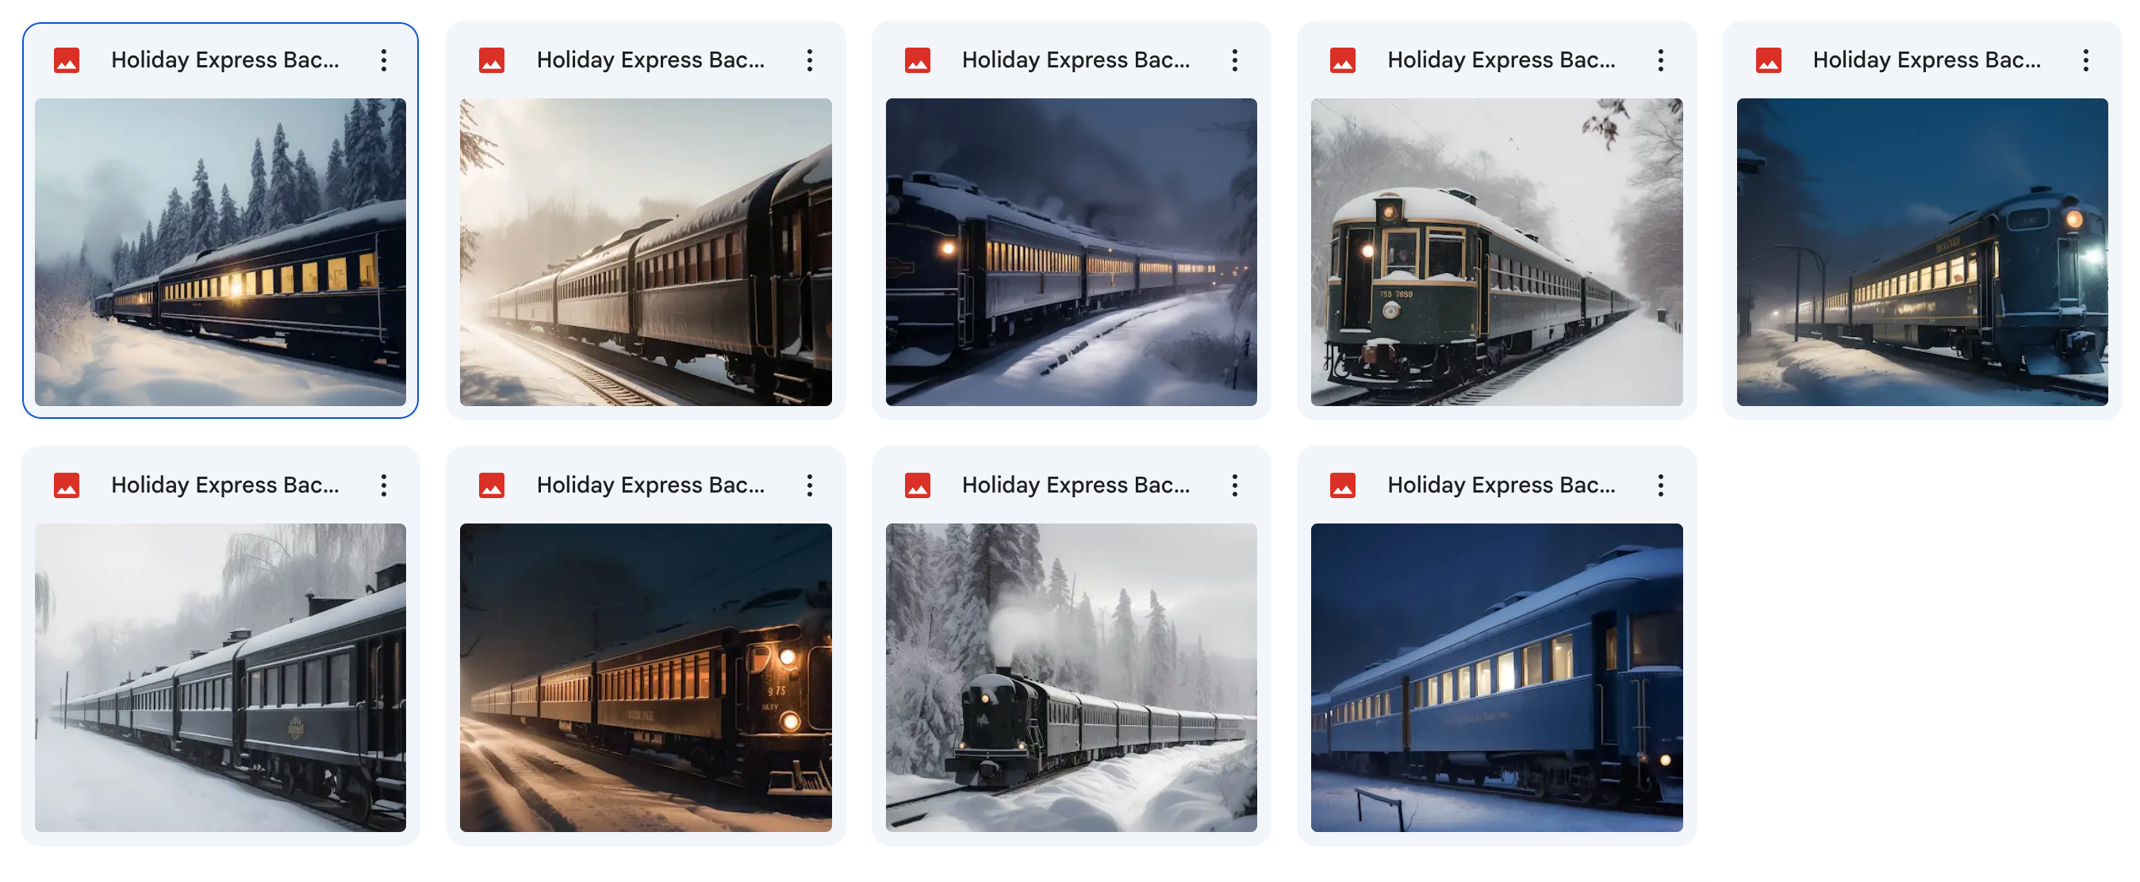Open more options on the foggy sunlit train card

[x=809, y=59]
